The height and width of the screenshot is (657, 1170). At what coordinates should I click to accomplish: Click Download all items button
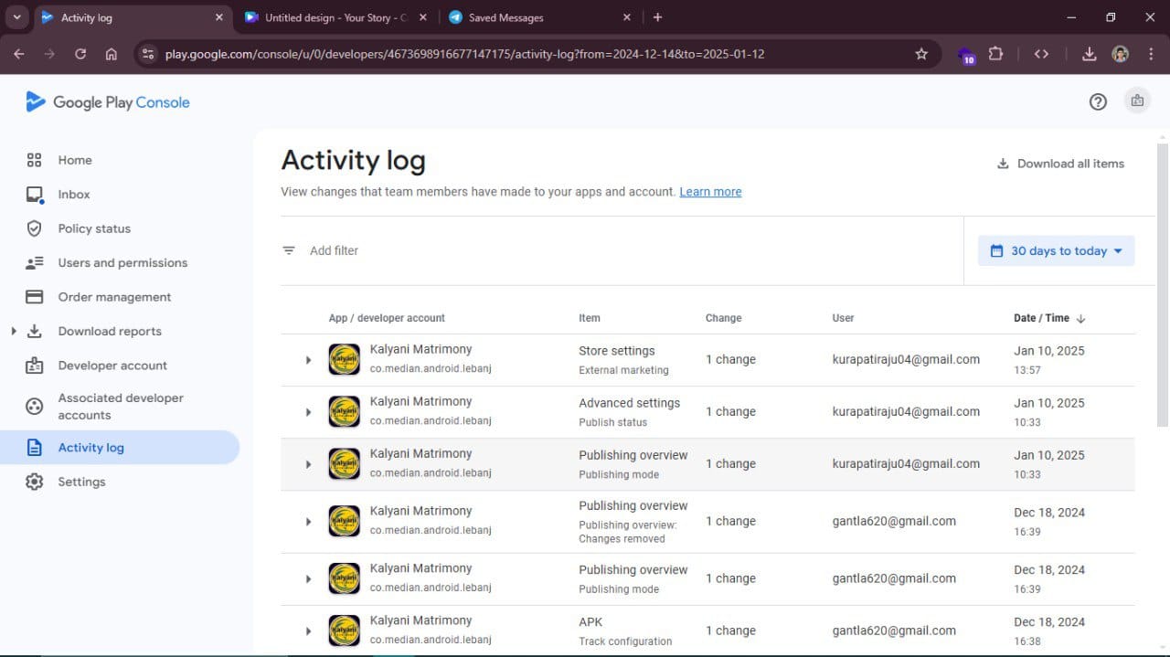coord(1060,164)
